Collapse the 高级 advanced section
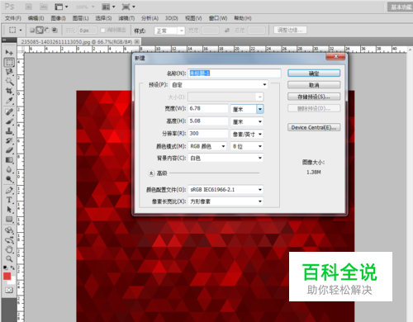This screenshot has width=413, height=322. pos(151,173)
